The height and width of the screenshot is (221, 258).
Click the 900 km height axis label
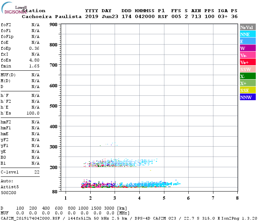click(x=53, y=25)
